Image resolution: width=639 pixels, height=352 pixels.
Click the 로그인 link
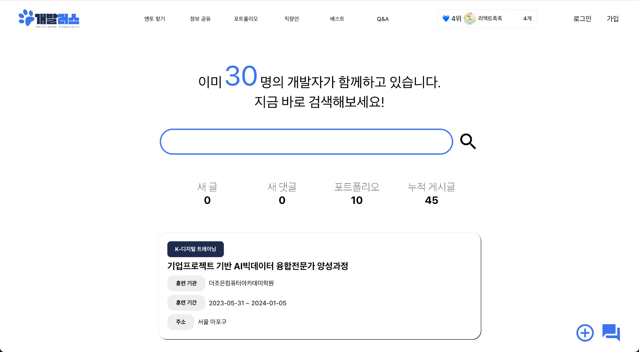click(x=582, y=19)
